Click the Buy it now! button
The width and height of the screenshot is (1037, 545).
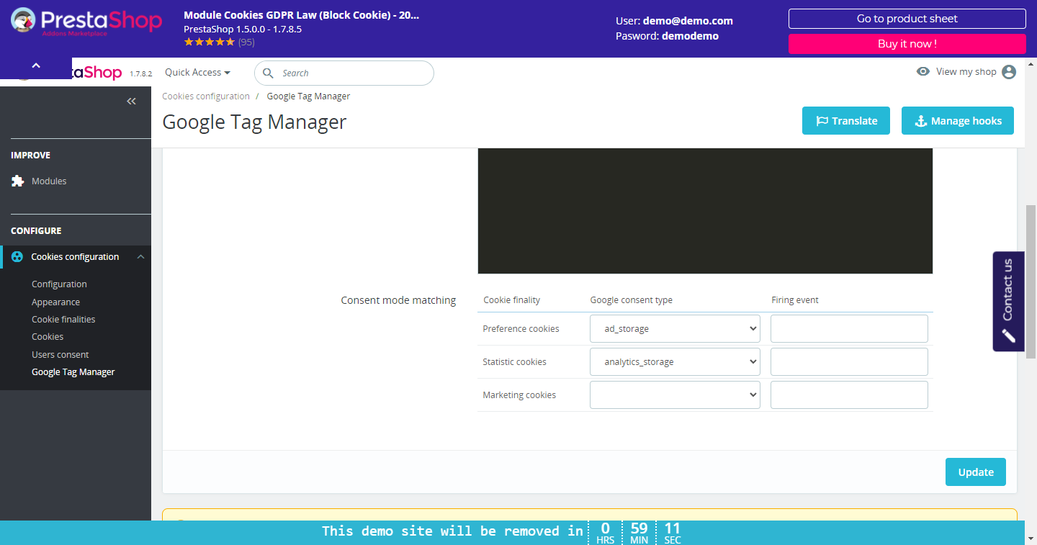tap(907, 44)
